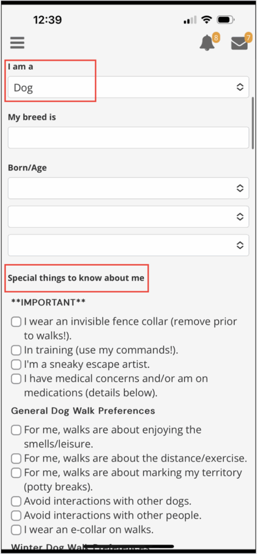Open notifications bell icon

point(207,43)
